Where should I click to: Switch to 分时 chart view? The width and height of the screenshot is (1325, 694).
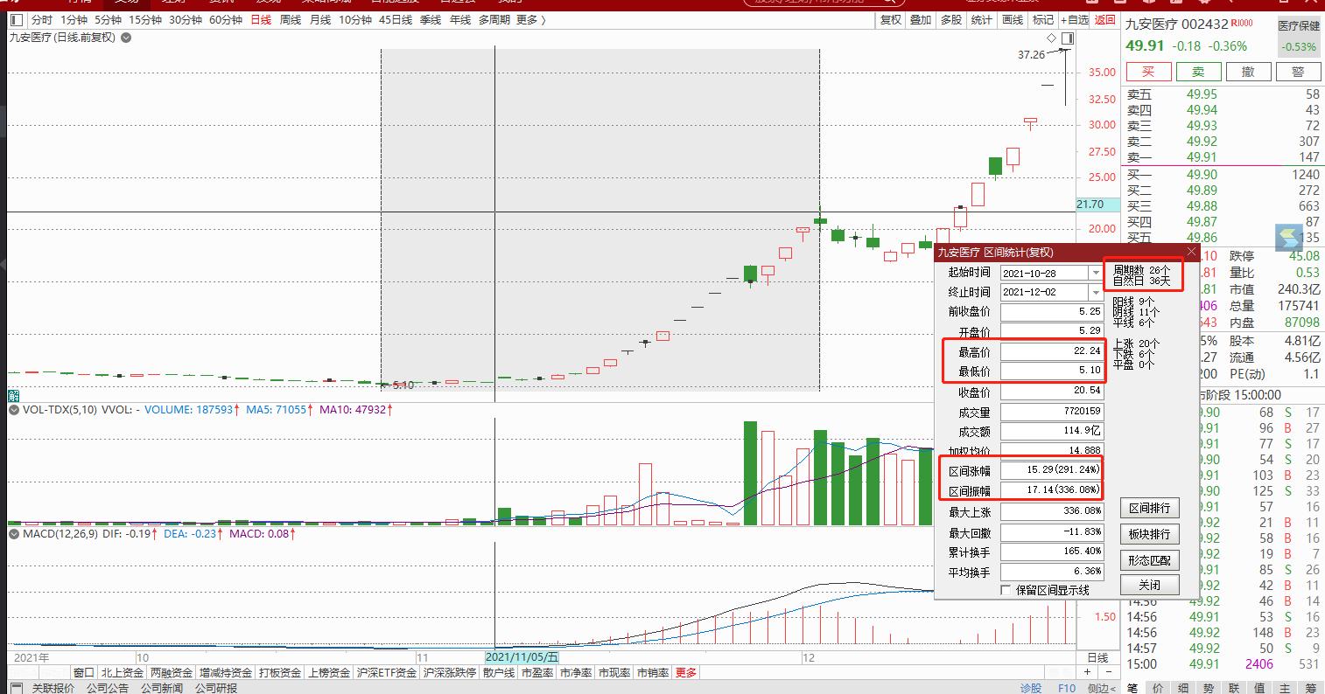coord(41,20)
